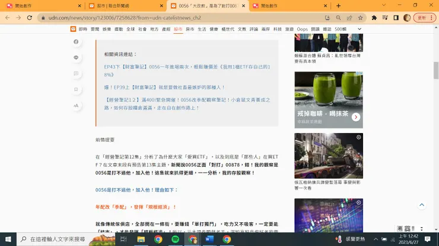Open the zoom magnifier icon in address bar
Image resolution: width=439 pixels, height=246 pixels.
(x=339, y=18)
